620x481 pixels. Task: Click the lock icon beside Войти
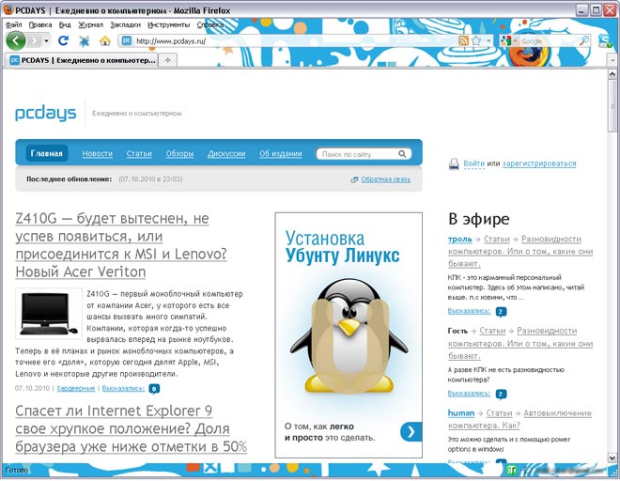[454, 163]
